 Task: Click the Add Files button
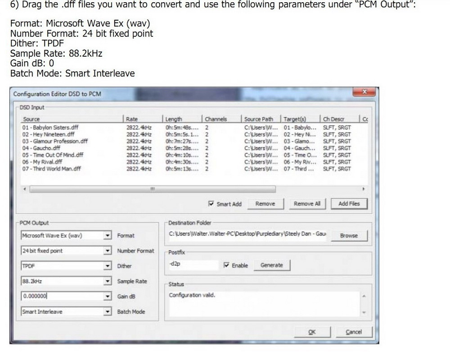pos(349,204)
